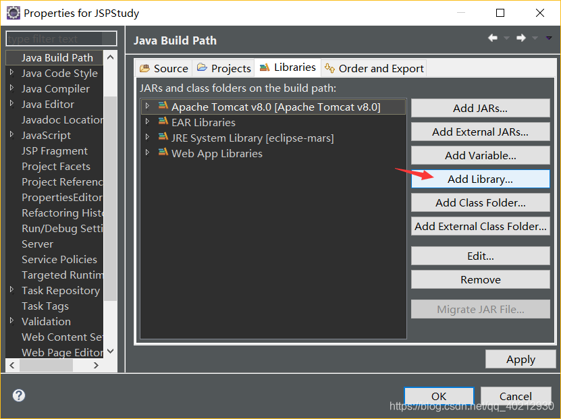This screenshot has height=419, width=561.
Task: Click the sidebar scroll up arrow
Action: [x=110, y=57]
